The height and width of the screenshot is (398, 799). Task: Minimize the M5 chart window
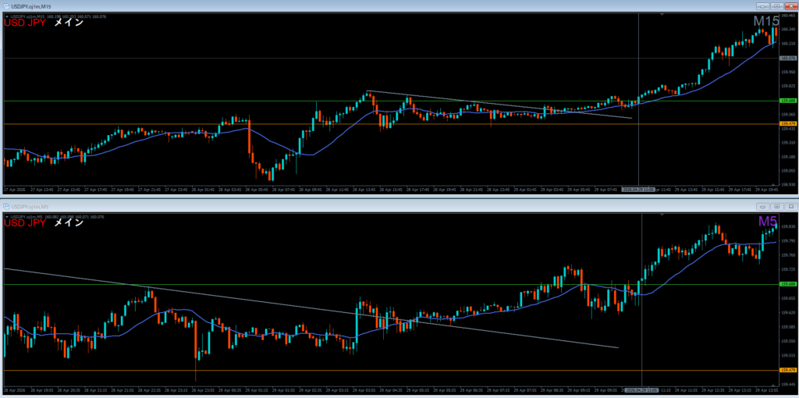click(763, 206)
